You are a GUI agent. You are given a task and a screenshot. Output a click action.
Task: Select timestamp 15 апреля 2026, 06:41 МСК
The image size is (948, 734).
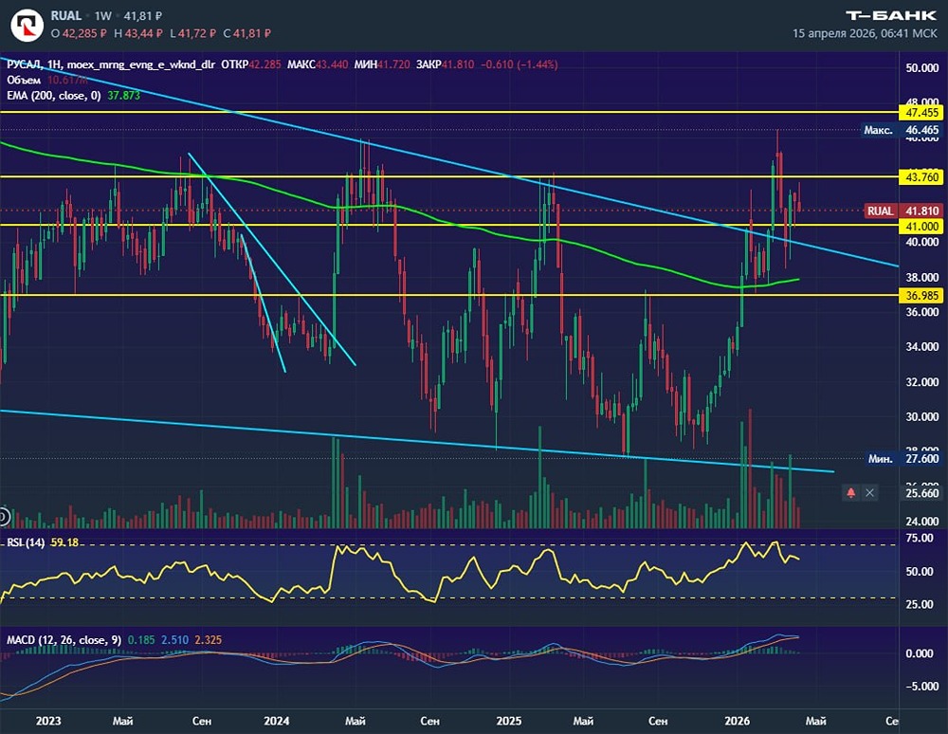click(x=865, y=33)
